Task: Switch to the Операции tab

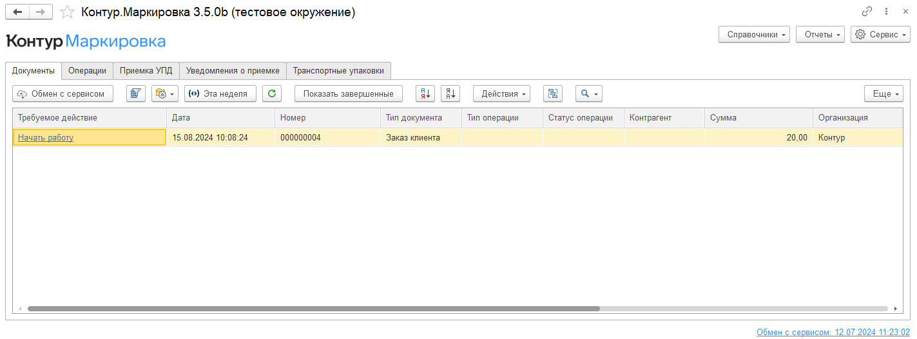Action: pyautogui.click(x=87, y=70)
